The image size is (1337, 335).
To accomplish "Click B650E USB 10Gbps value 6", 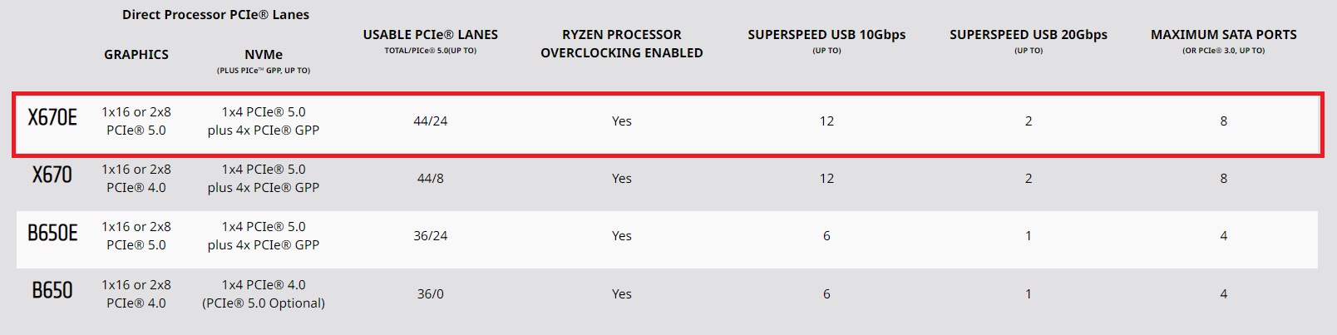I will pos(826,235).
